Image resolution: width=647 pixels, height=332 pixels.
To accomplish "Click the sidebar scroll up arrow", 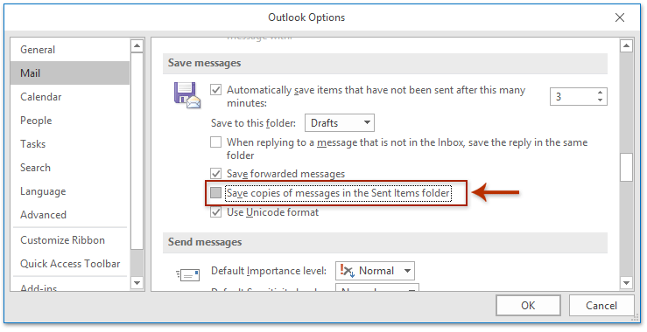I will click(137, 45).
